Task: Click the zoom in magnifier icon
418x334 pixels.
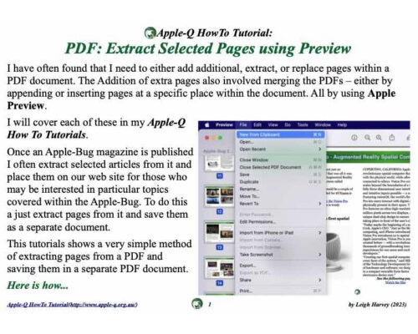Action: point(379,138)
